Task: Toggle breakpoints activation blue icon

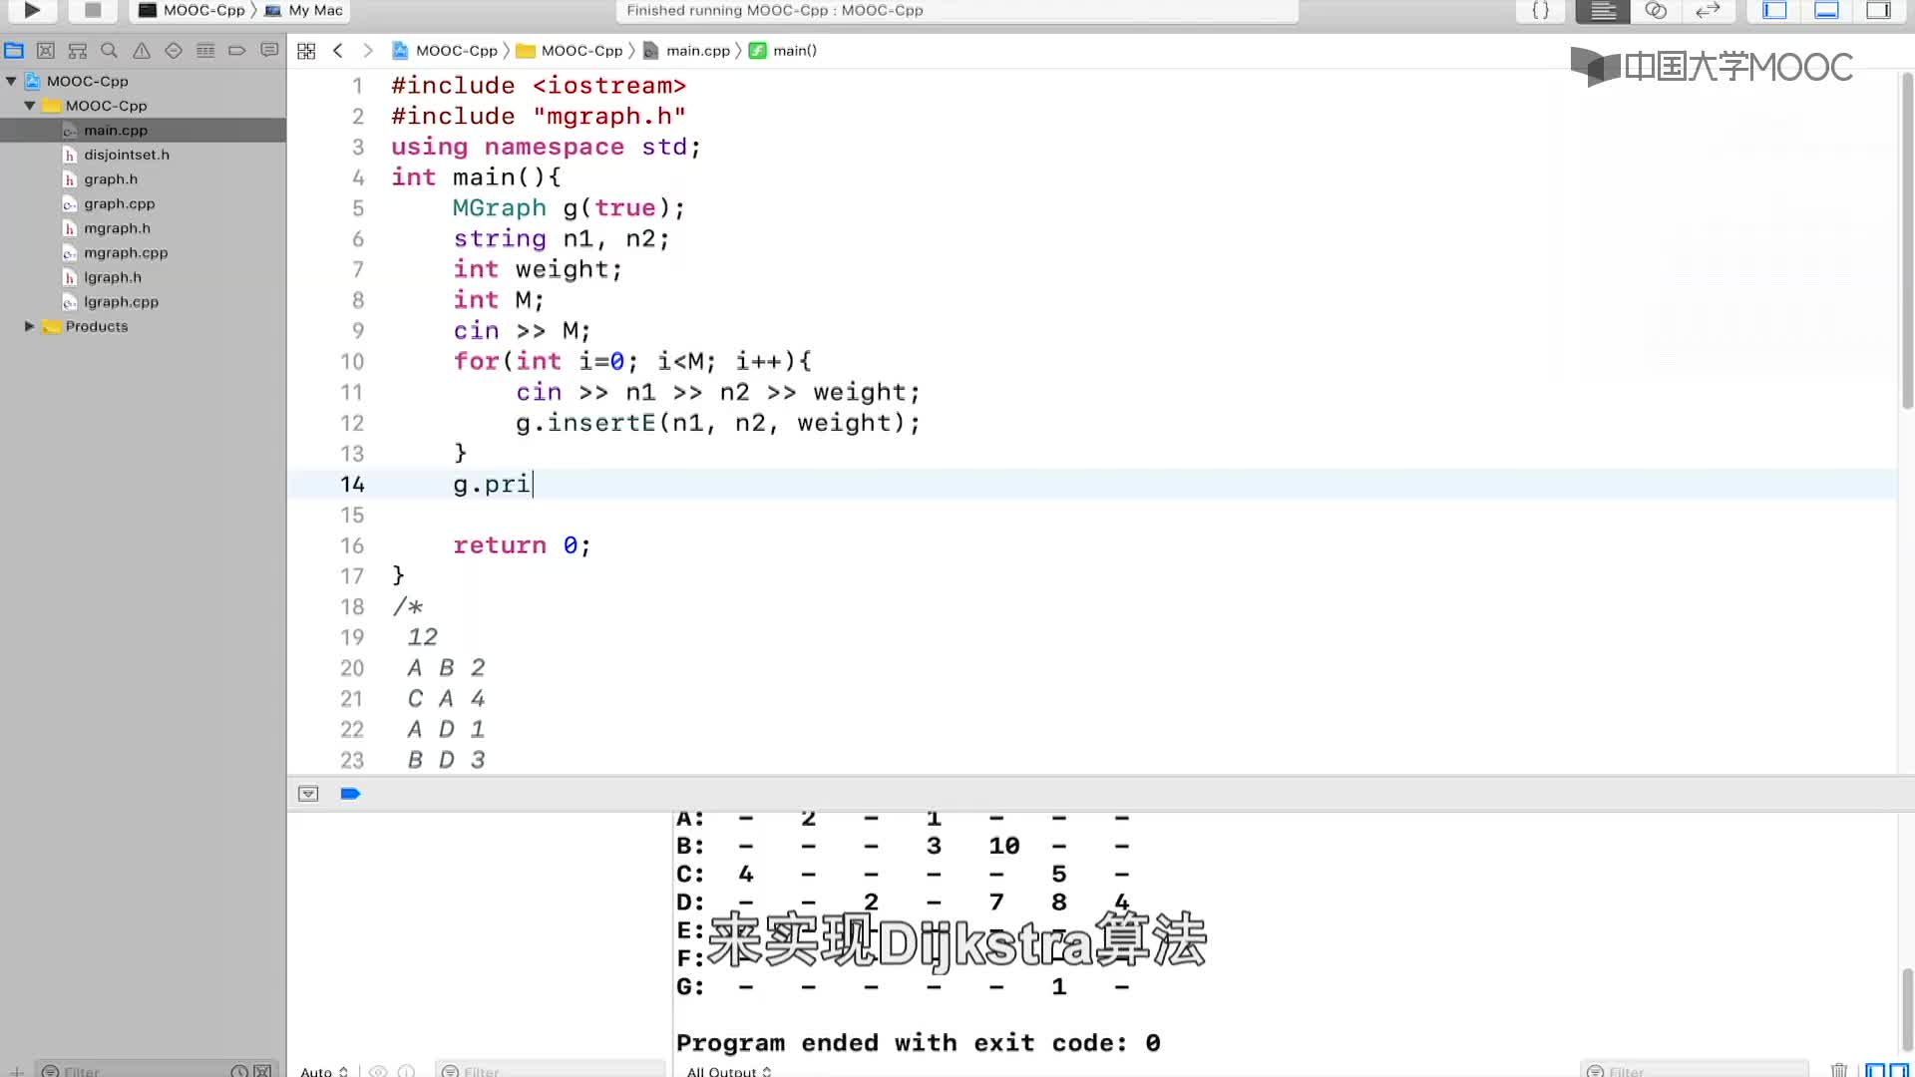Action: tap(350, 794)
